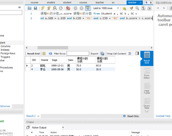Viewport: 172px width, 136px height.
Task: Toggle word wrap icon in editor toolbar
Action: [x=150, y=8]
